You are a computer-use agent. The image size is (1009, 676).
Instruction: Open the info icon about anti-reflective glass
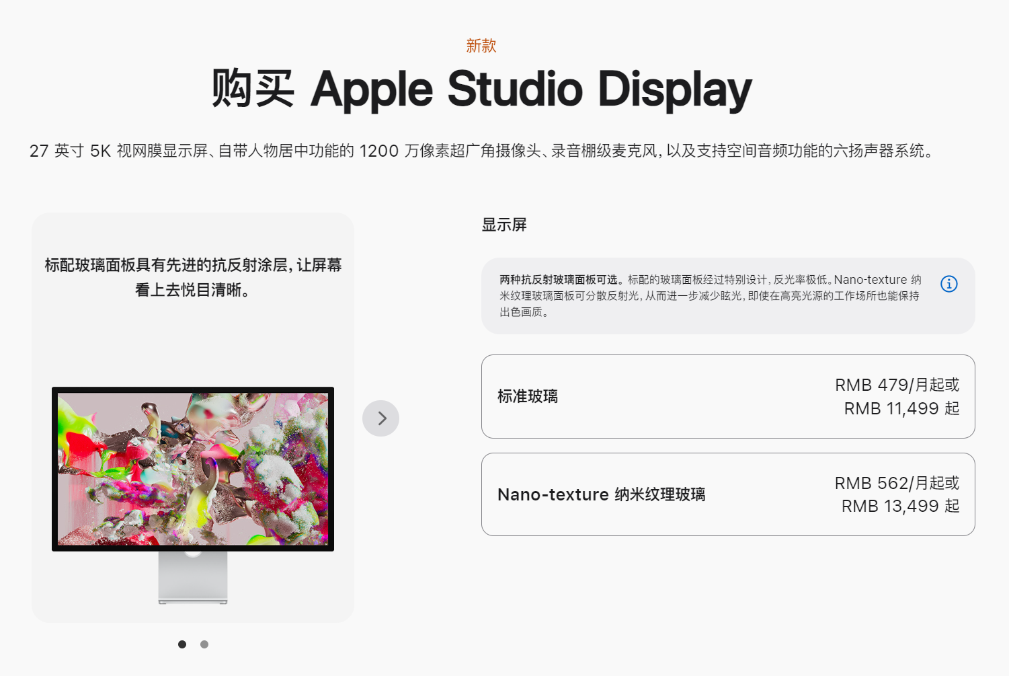click(949, 284)
